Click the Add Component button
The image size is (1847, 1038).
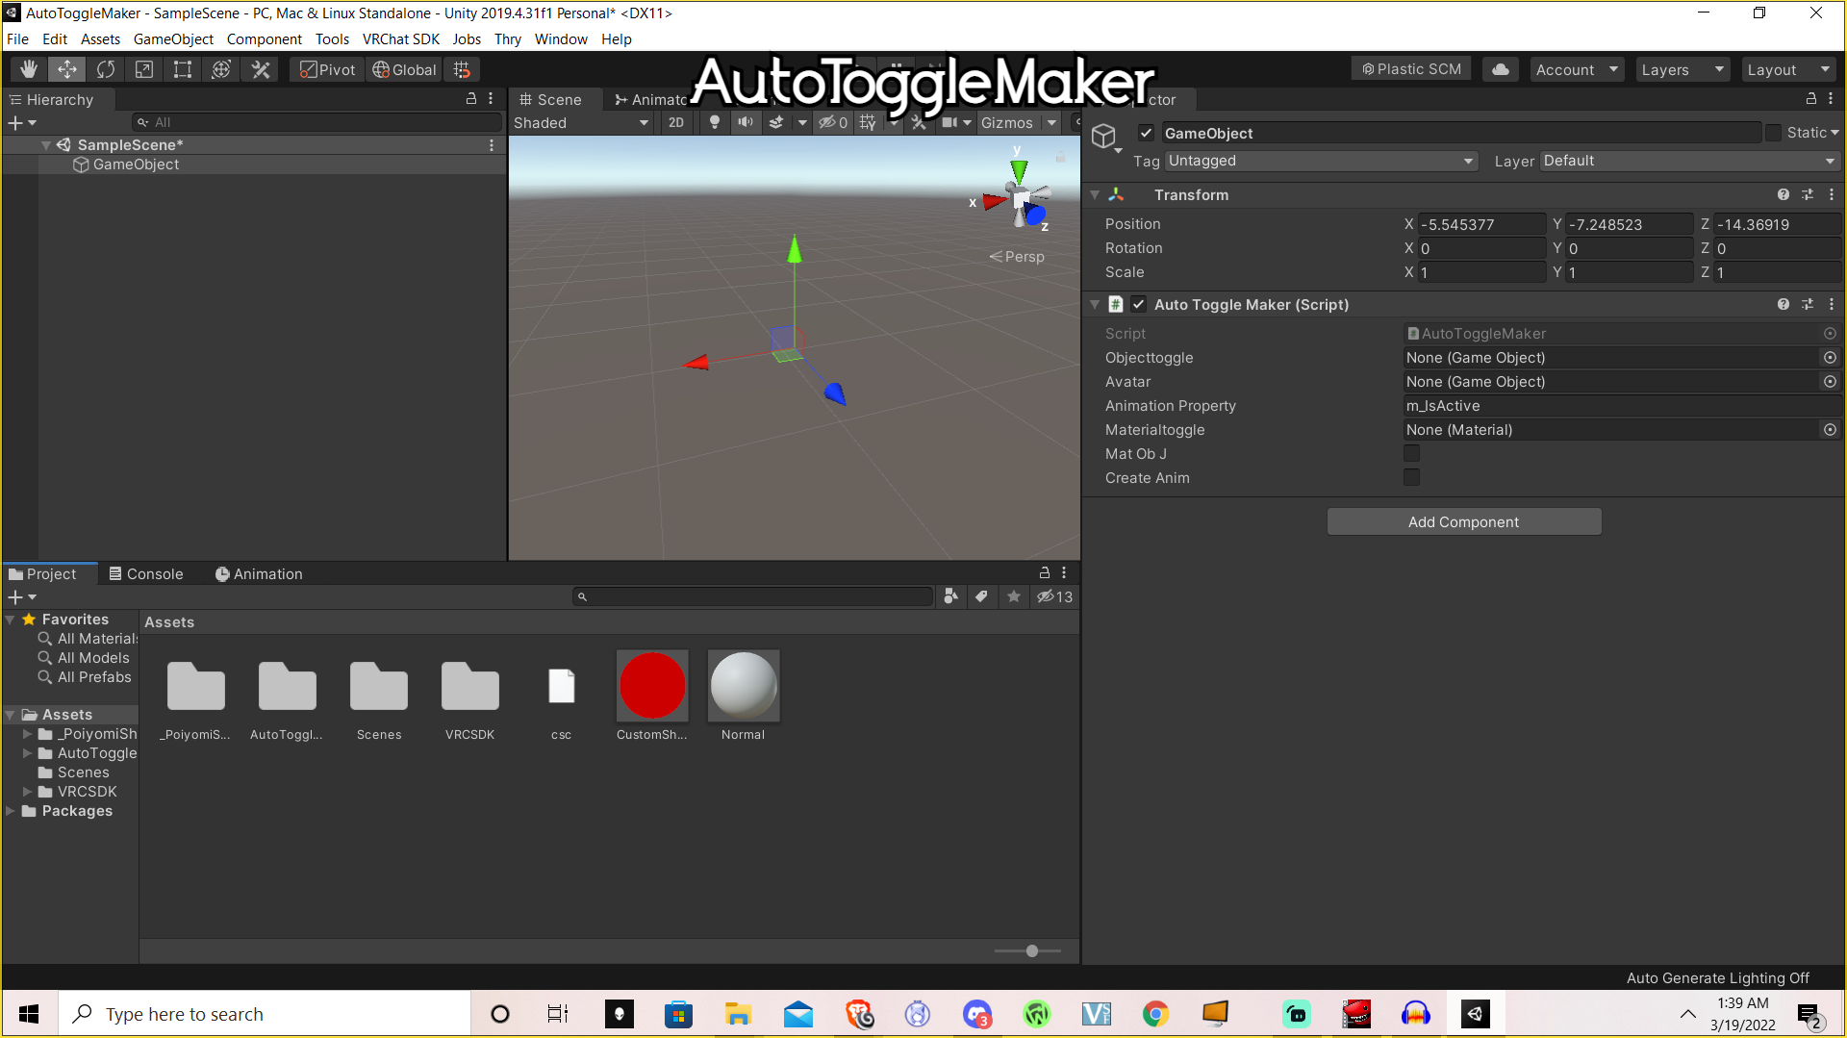tap(1463, 521)
